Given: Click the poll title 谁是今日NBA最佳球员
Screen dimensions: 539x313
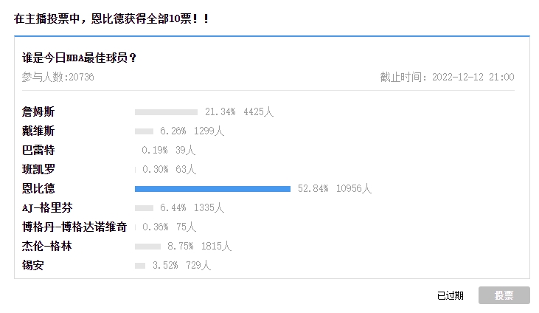Looking at the screenshot, I should coord(79,58).
